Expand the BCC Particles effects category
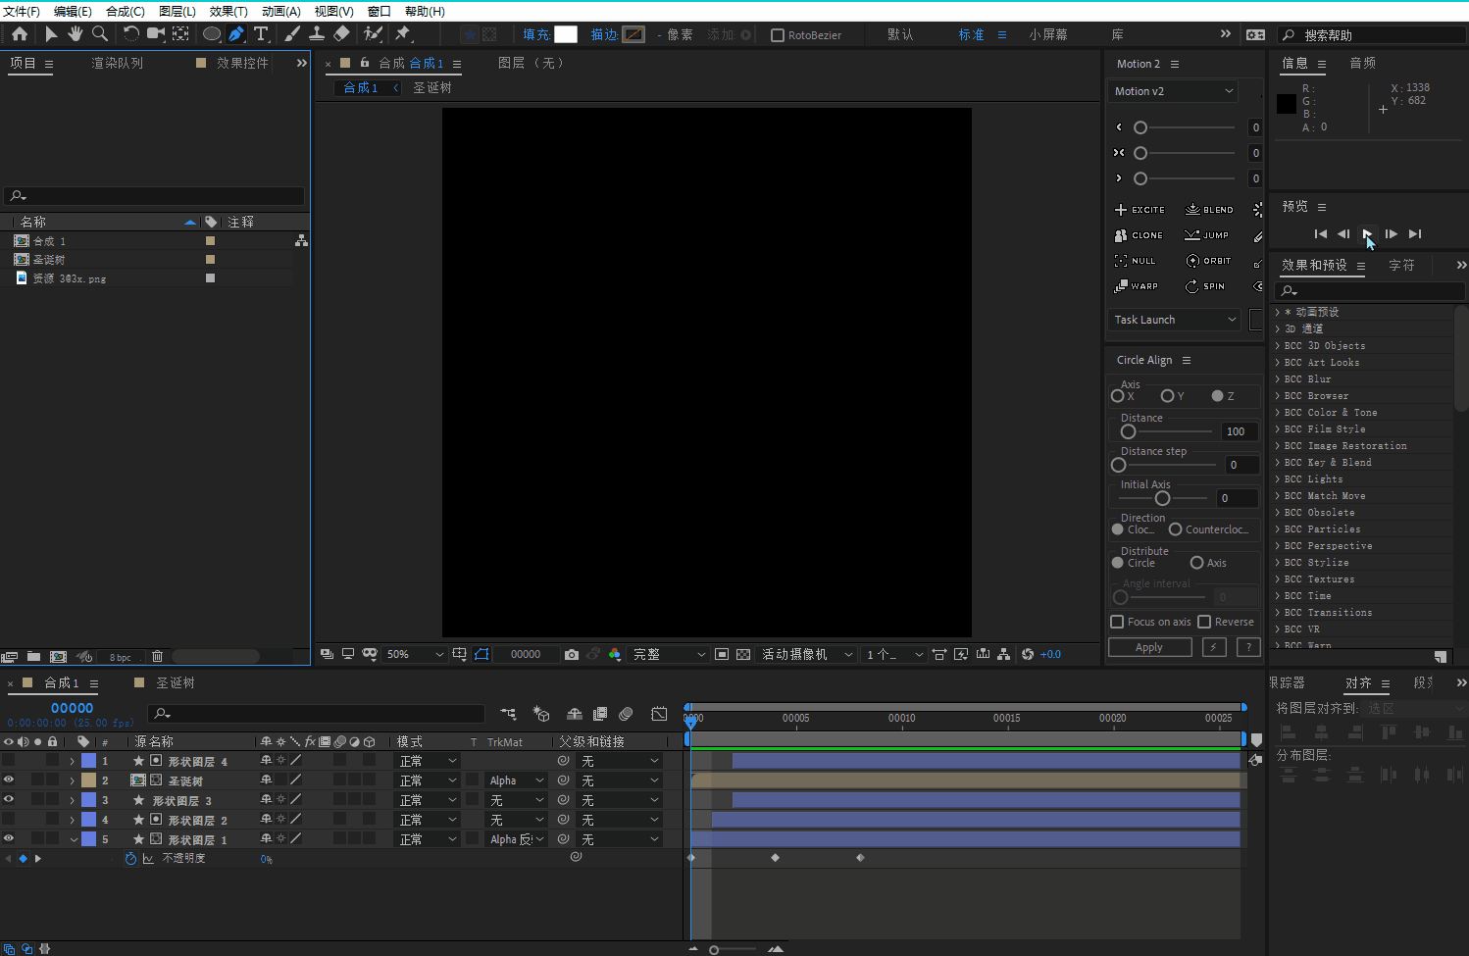This screenshot has height=956, width=1469. [x=1277, y=529]
